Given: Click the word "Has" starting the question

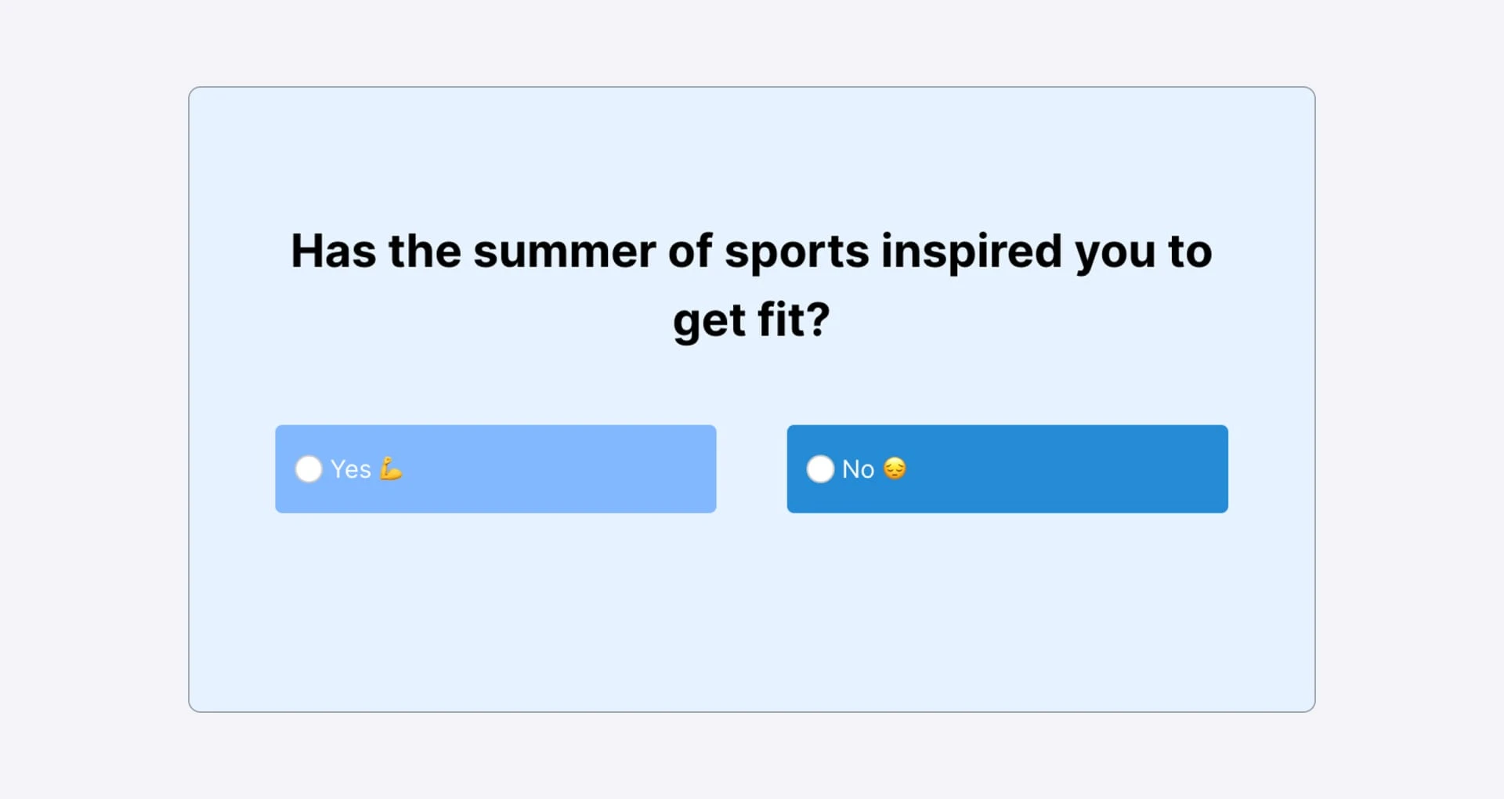Looking at the screenshot, I should coord(333,251).
